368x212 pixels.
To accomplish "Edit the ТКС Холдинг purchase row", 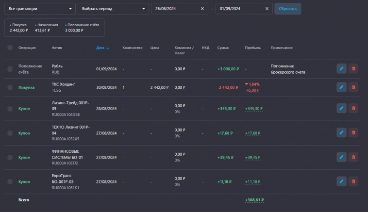I will pyautogui.click(x=341, y=87).
